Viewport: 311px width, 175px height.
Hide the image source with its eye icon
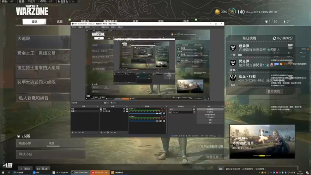124,109
